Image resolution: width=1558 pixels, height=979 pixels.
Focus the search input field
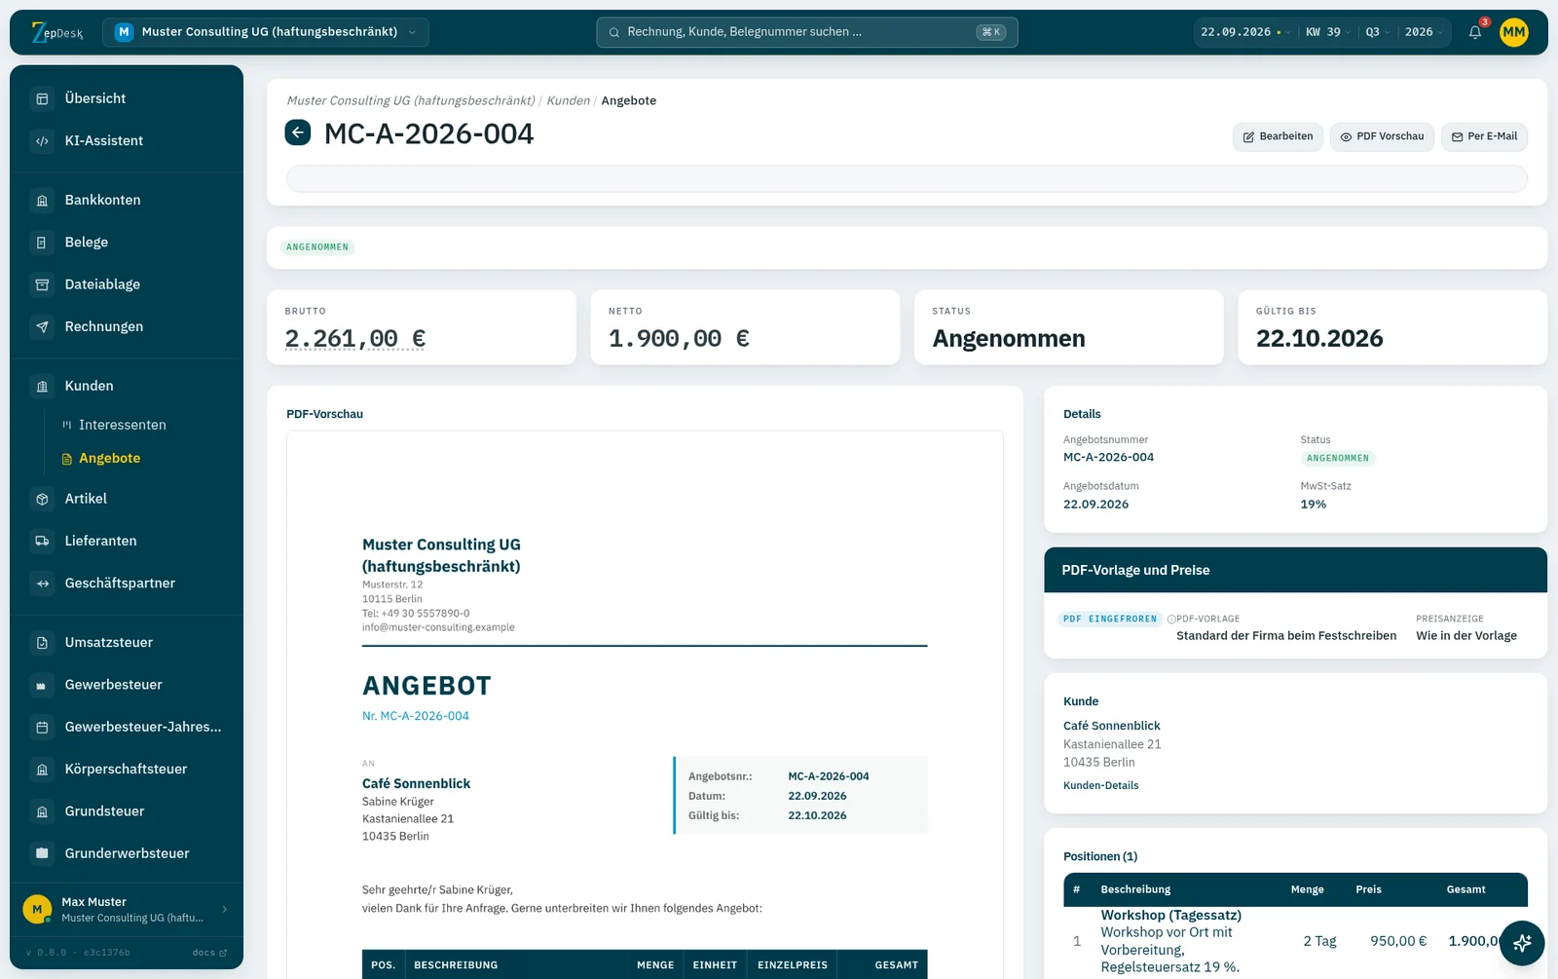pos(806,32)
